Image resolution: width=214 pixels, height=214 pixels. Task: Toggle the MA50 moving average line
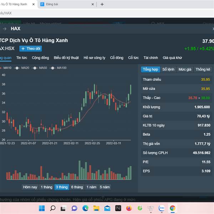pyautogui.click(x=40, y=68)
